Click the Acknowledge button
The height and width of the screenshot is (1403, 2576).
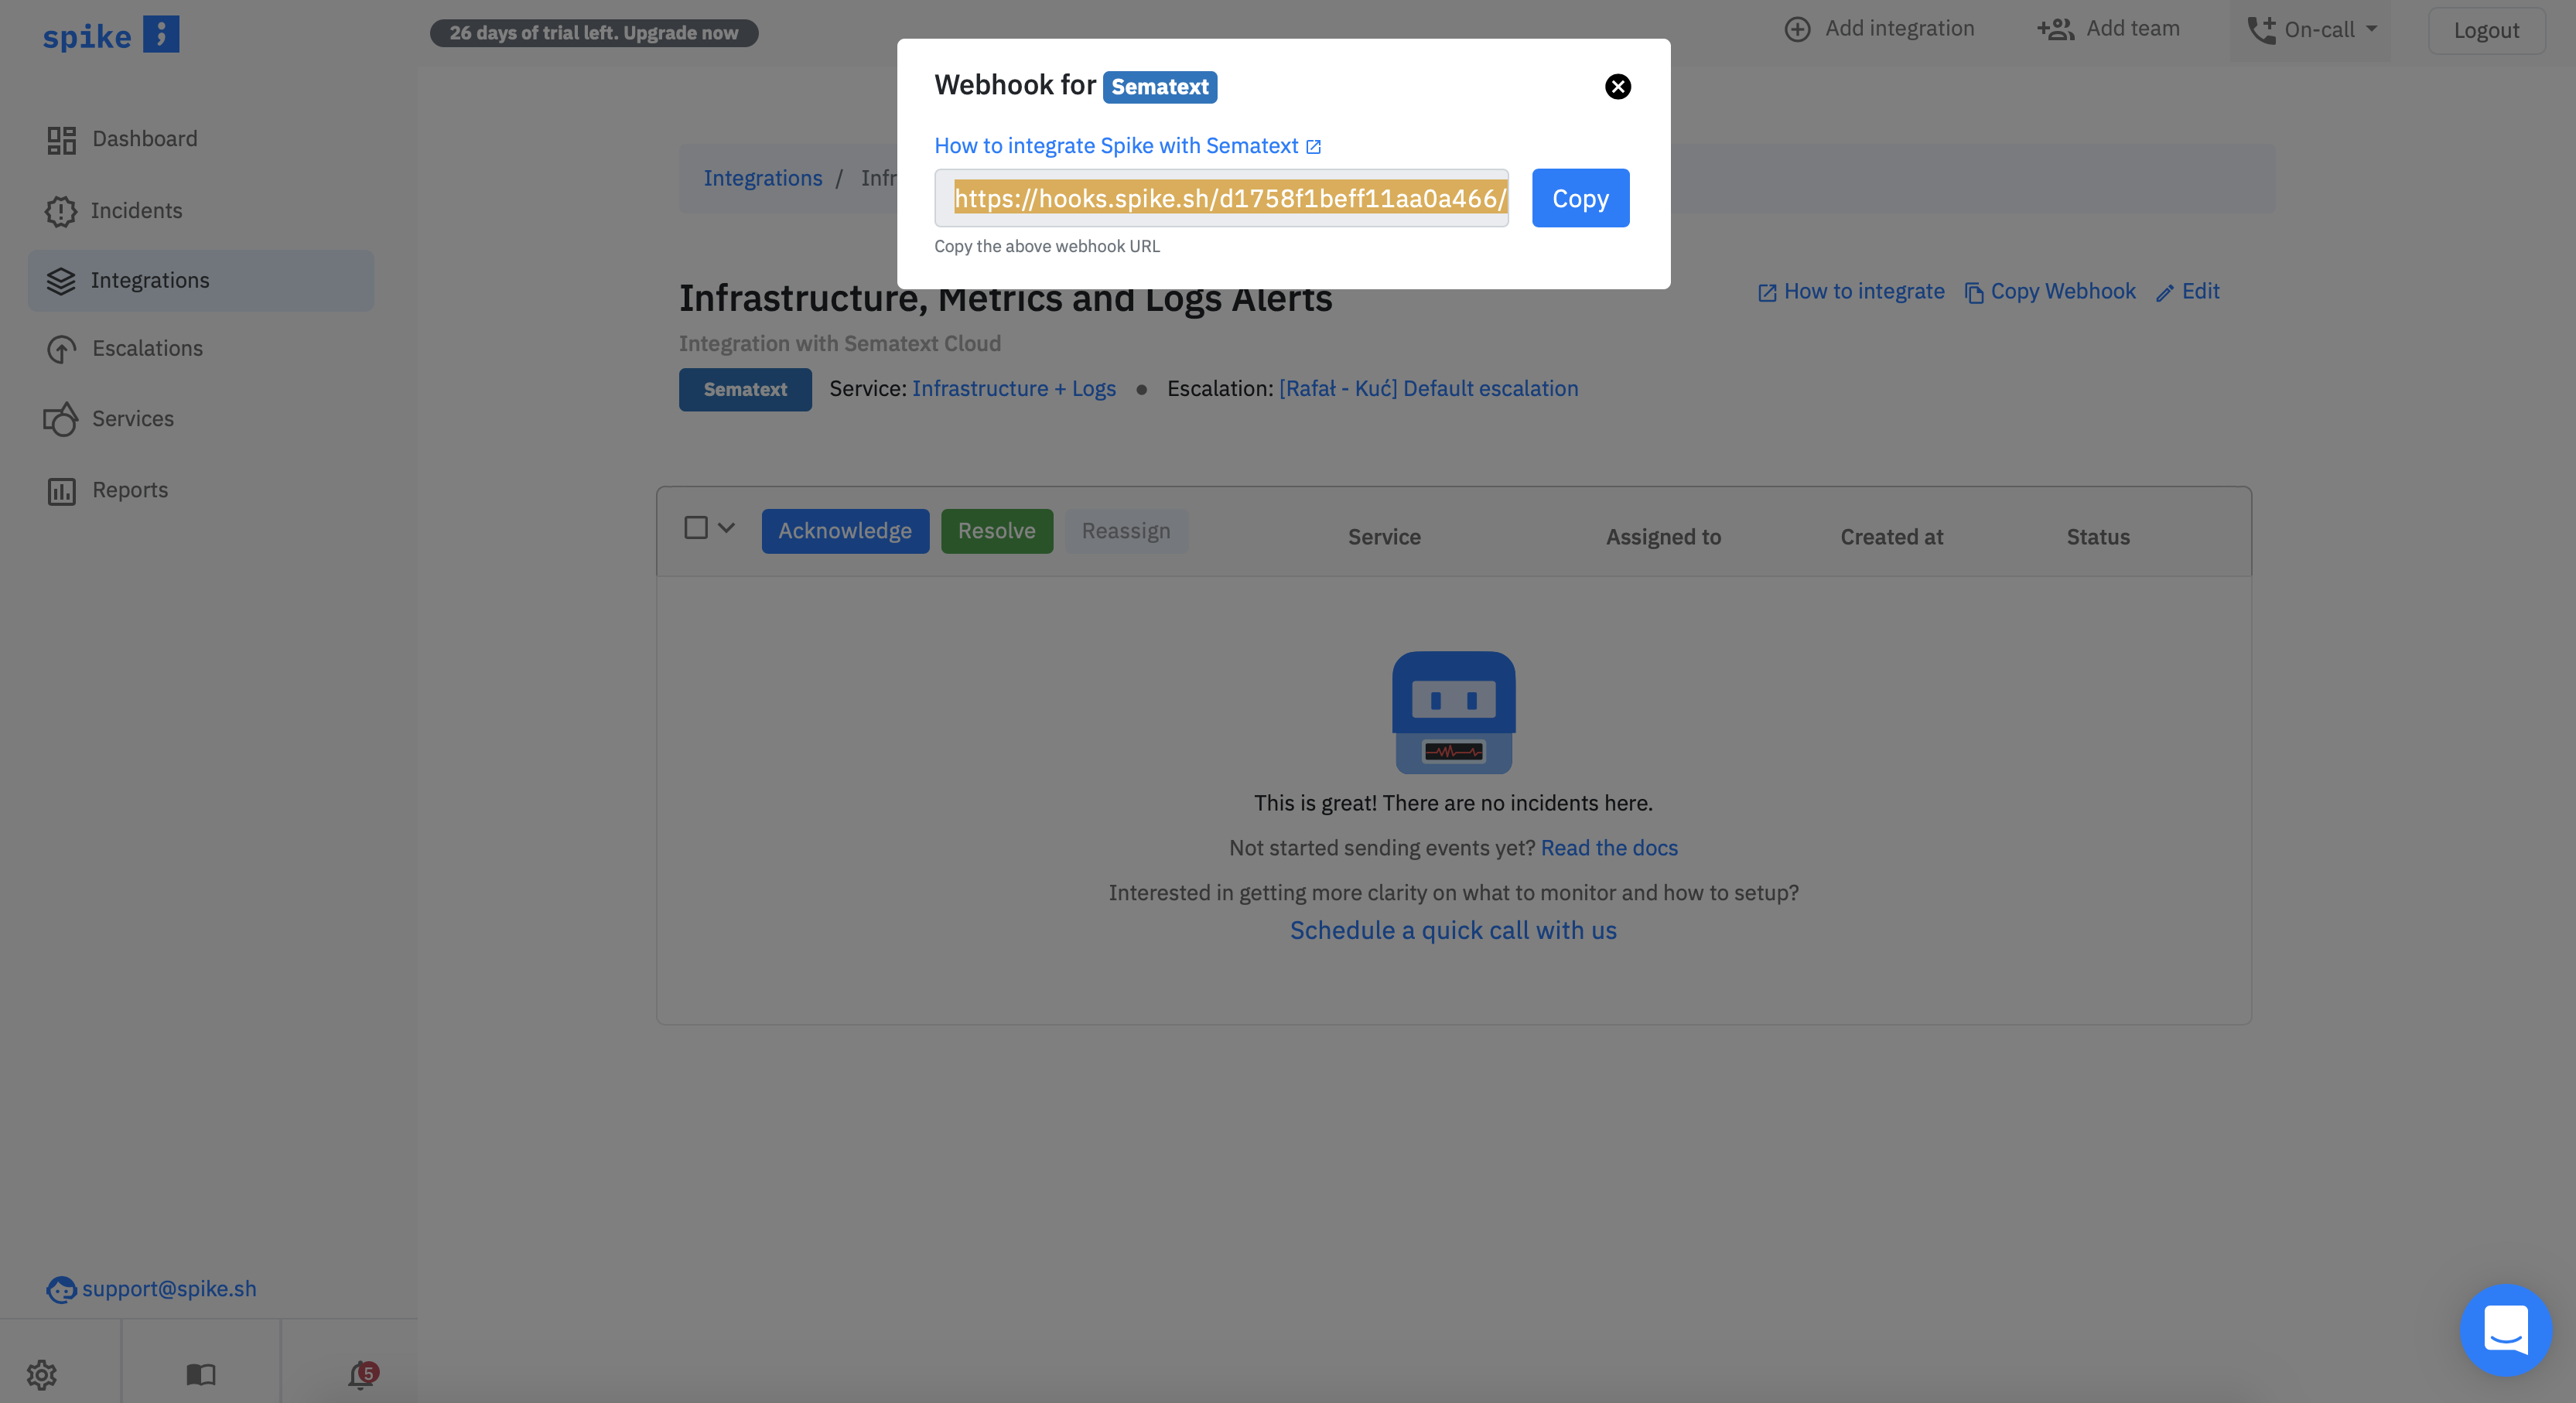click(845, 531)
